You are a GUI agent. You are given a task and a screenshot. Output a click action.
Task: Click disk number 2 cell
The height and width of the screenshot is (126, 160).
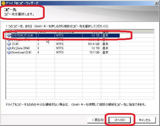pyautogui.click(x=38, y=44)
